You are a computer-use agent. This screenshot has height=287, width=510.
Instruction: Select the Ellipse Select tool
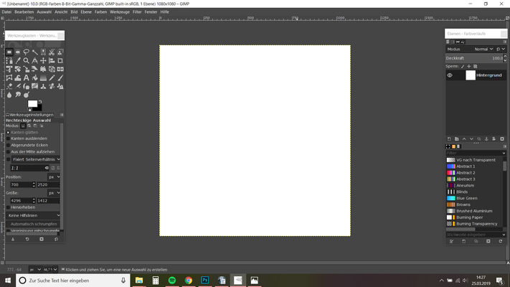click(18, 52)
